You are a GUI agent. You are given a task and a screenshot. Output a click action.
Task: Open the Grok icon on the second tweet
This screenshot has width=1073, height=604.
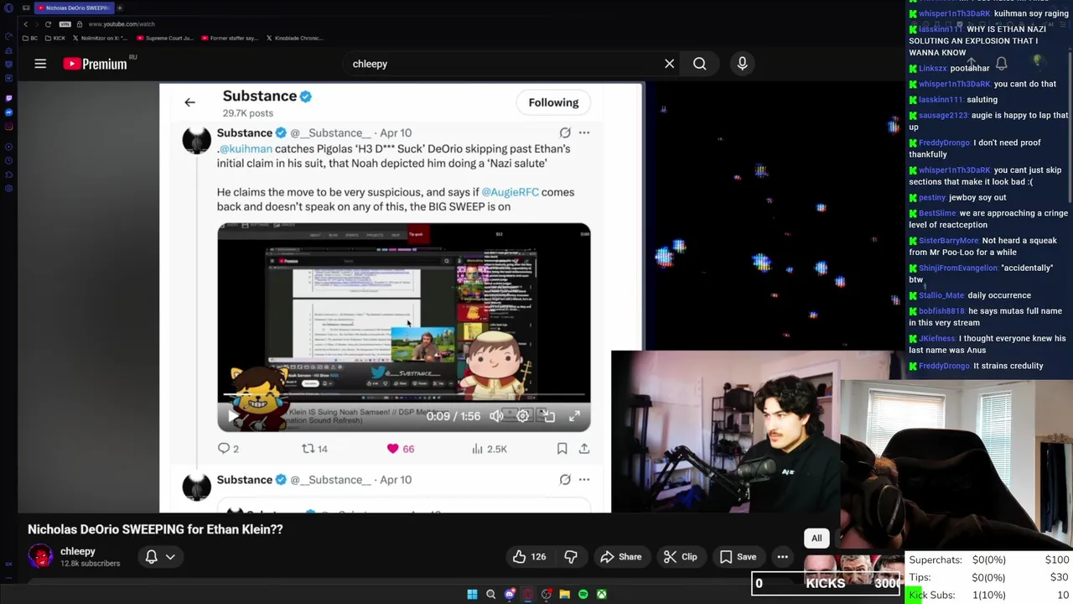[565, 480]
